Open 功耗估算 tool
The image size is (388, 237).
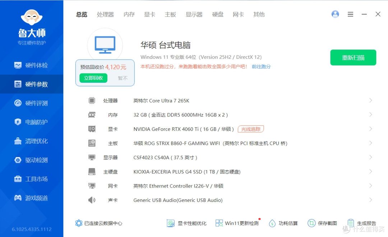(x=283, y=223)
